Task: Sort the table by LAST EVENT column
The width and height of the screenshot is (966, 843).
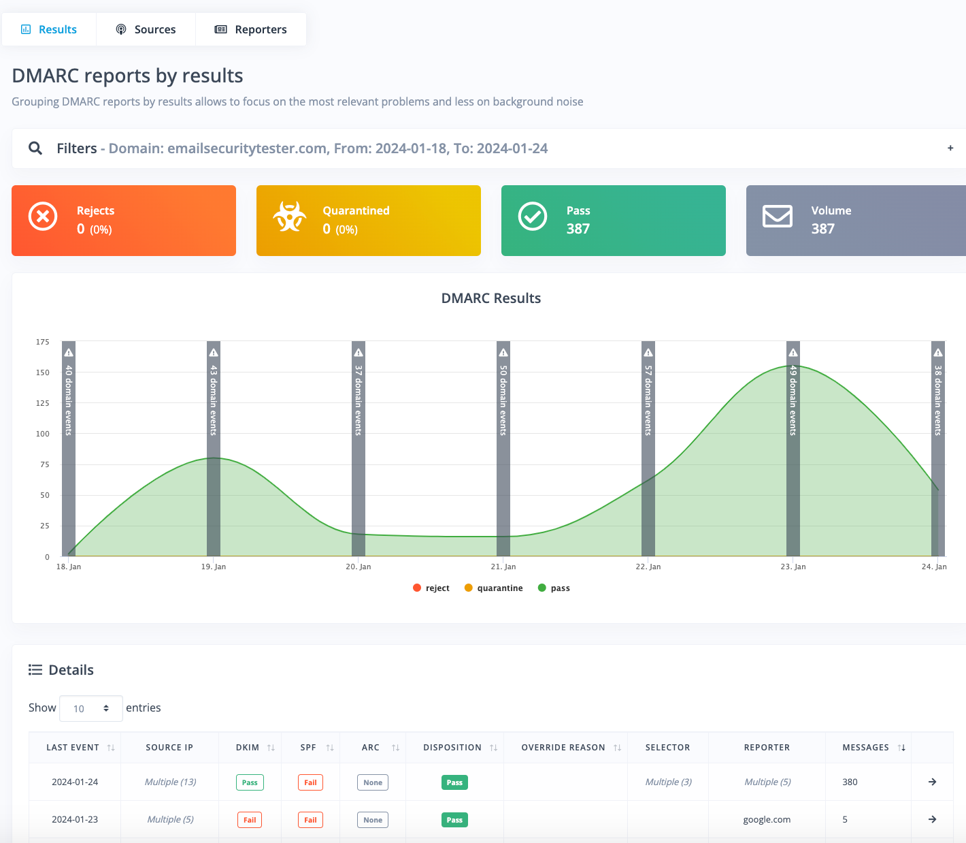Action: pyautogui.click(x=111, y=747)
